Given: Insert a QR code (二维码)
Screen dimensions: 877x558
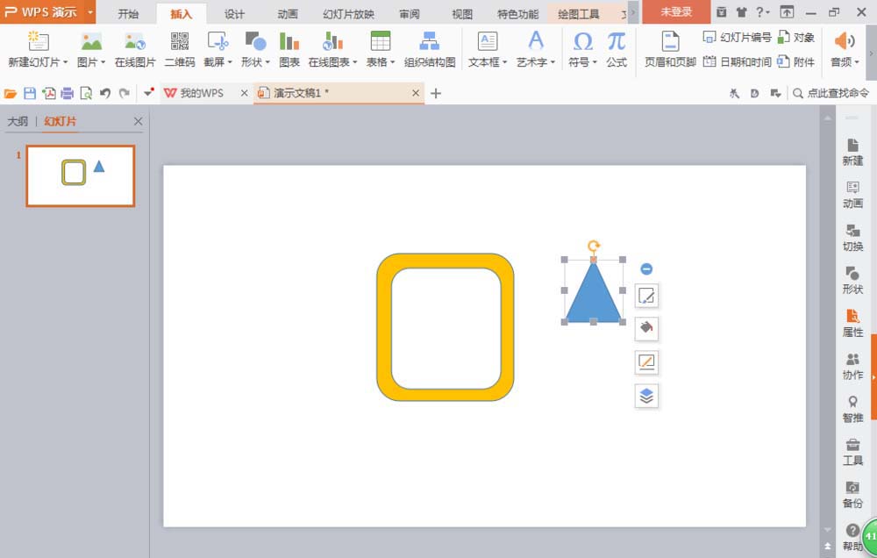Looking at the screenshot, I should [180, 49].
